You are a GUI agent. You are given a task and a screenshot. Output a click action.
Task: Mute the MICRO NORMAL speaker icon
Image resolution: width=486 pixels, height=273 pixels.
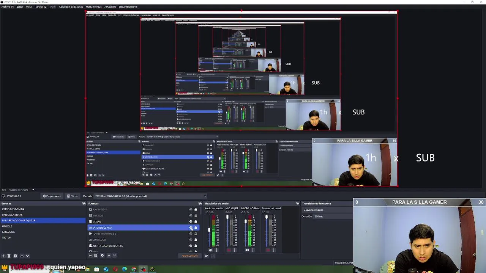coord(247,250)
